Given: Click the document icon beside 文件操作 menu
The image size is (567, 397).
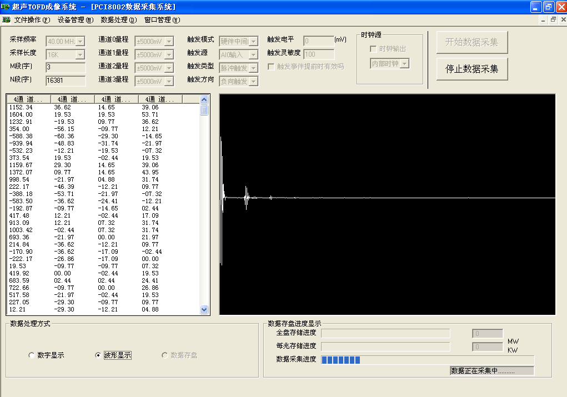Looking at the screenshot, I should click(6, 20).
